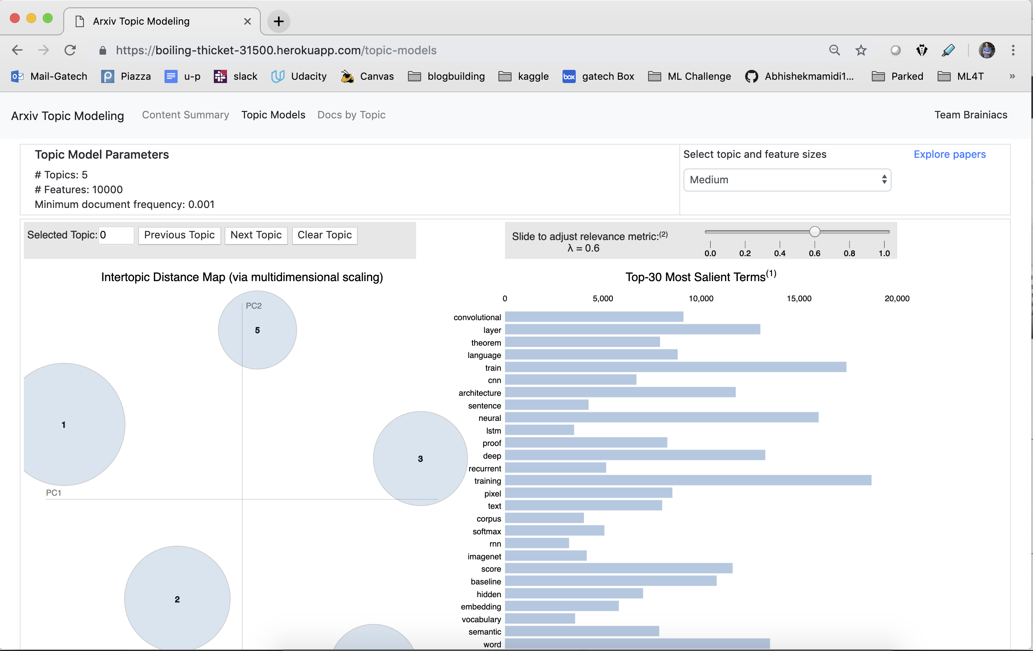Open the Chrome three-dot menu
The image size is (1033, 651).
coord(1013,50)
